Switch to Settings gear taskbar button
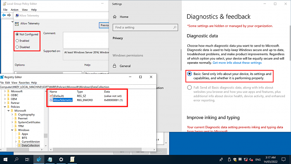The width and height of the screenshot is (291, 164). coord(61,159)
